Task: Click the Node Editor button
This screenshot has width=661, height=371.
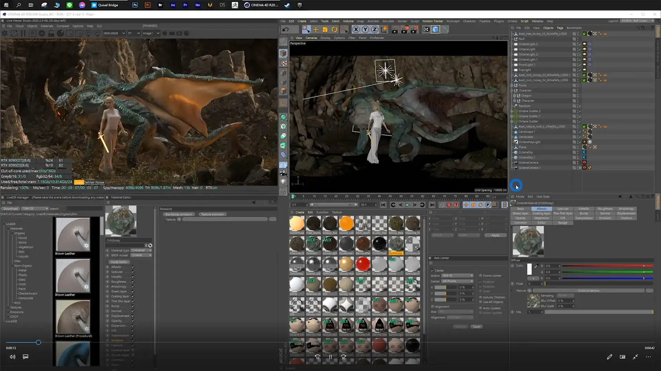Action: pyautogui.click(x=119, y=262)
